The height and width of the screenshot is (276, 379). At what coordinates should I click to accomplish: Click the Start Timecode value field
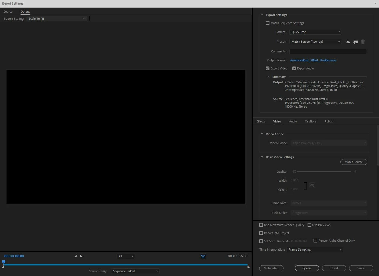click(299, 241)
